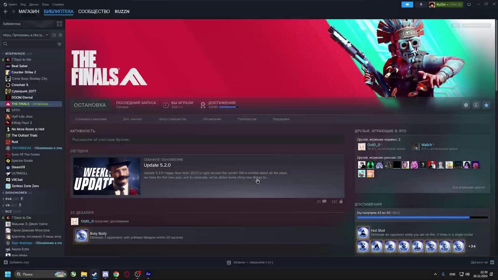Viewport: 498px width, 280px height.
Task: Open the Друзья menu
Action: coord(34,5)
